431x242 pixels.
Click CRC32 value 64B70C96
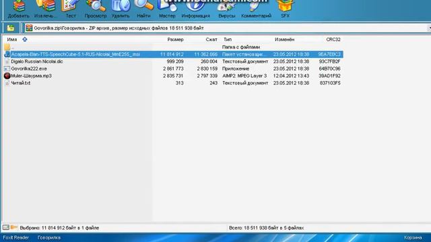[329, 69]
